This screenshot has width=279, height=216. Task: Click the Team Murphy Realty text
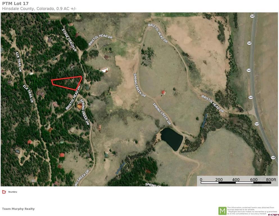pyautogui.click(x=18, y=209)
